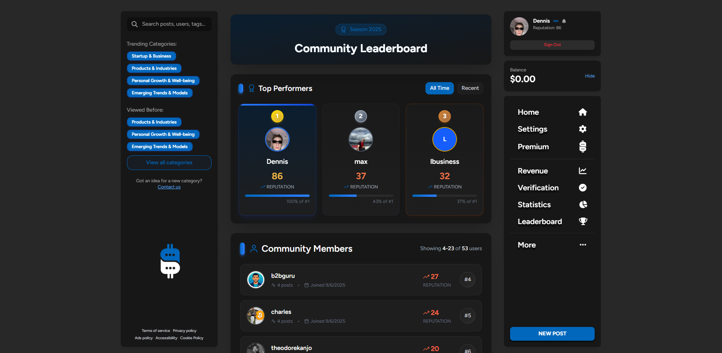Click the posts activity icon in charles row
Screen dimensions: 722x353
click(x=273, y=321)
